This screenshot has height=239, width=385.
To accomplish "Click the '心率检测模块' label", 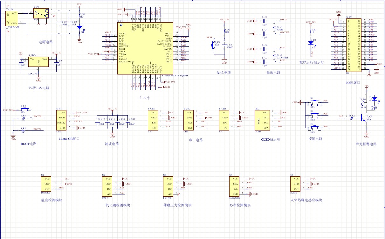I will (240, 205).
